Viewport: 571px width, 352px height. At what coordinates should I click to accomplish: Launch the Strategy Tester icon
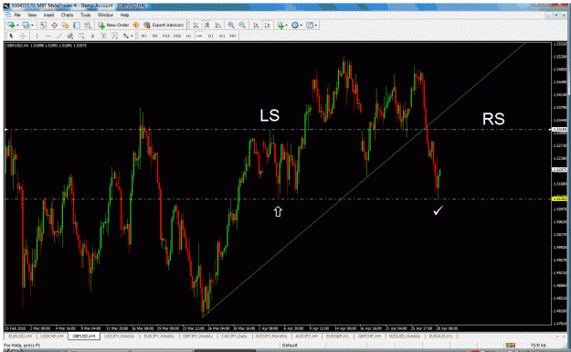click(88, 25)
